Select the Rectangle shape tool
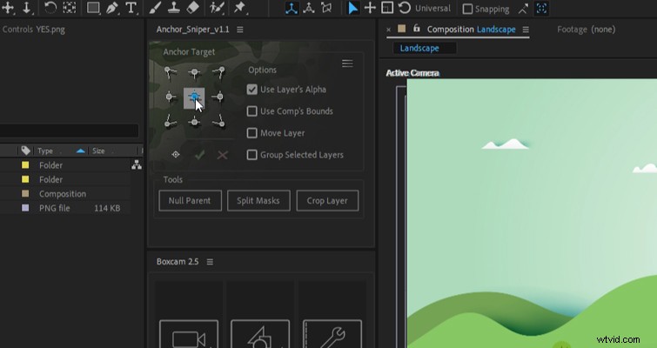Image resolution: width=657 pixels, height=348 pixels. 93,8
